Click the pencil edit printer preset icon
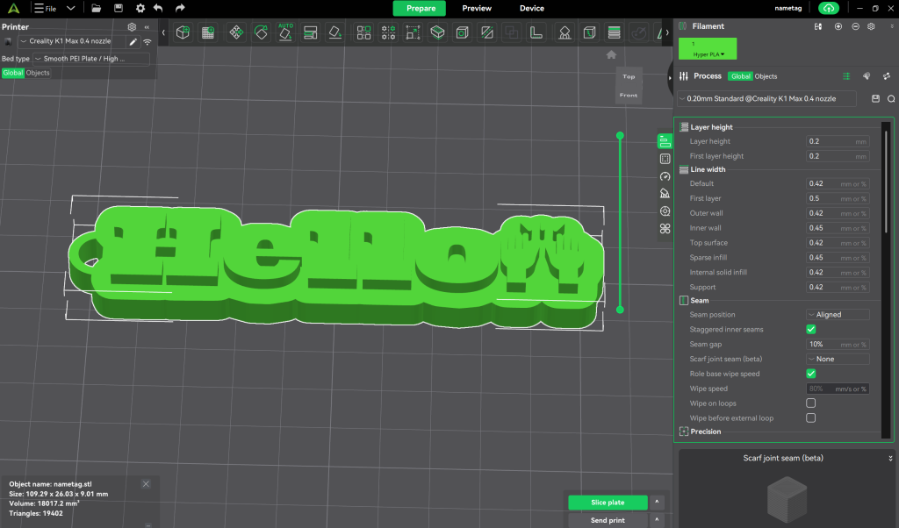 133,41
